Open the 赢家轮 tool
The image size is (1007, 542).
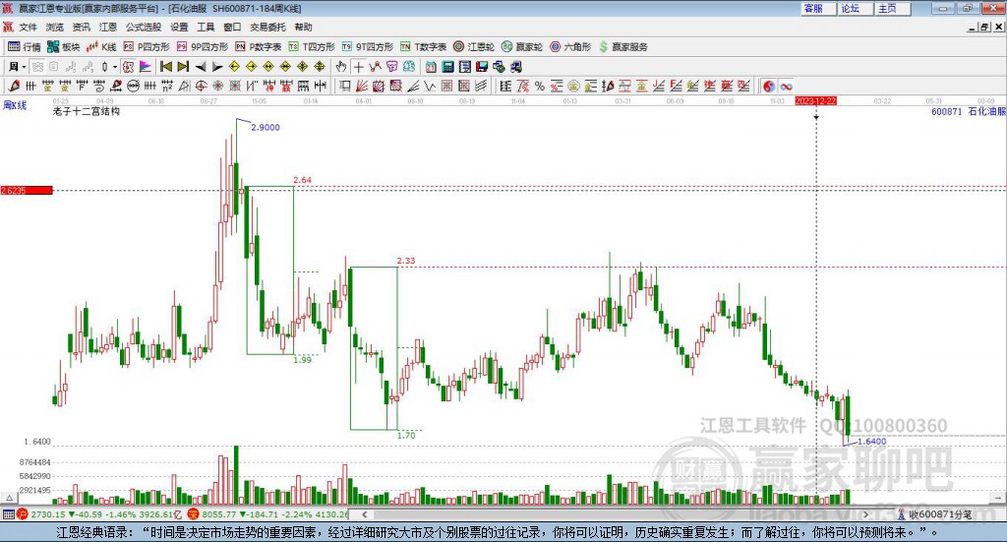[522, 47]
